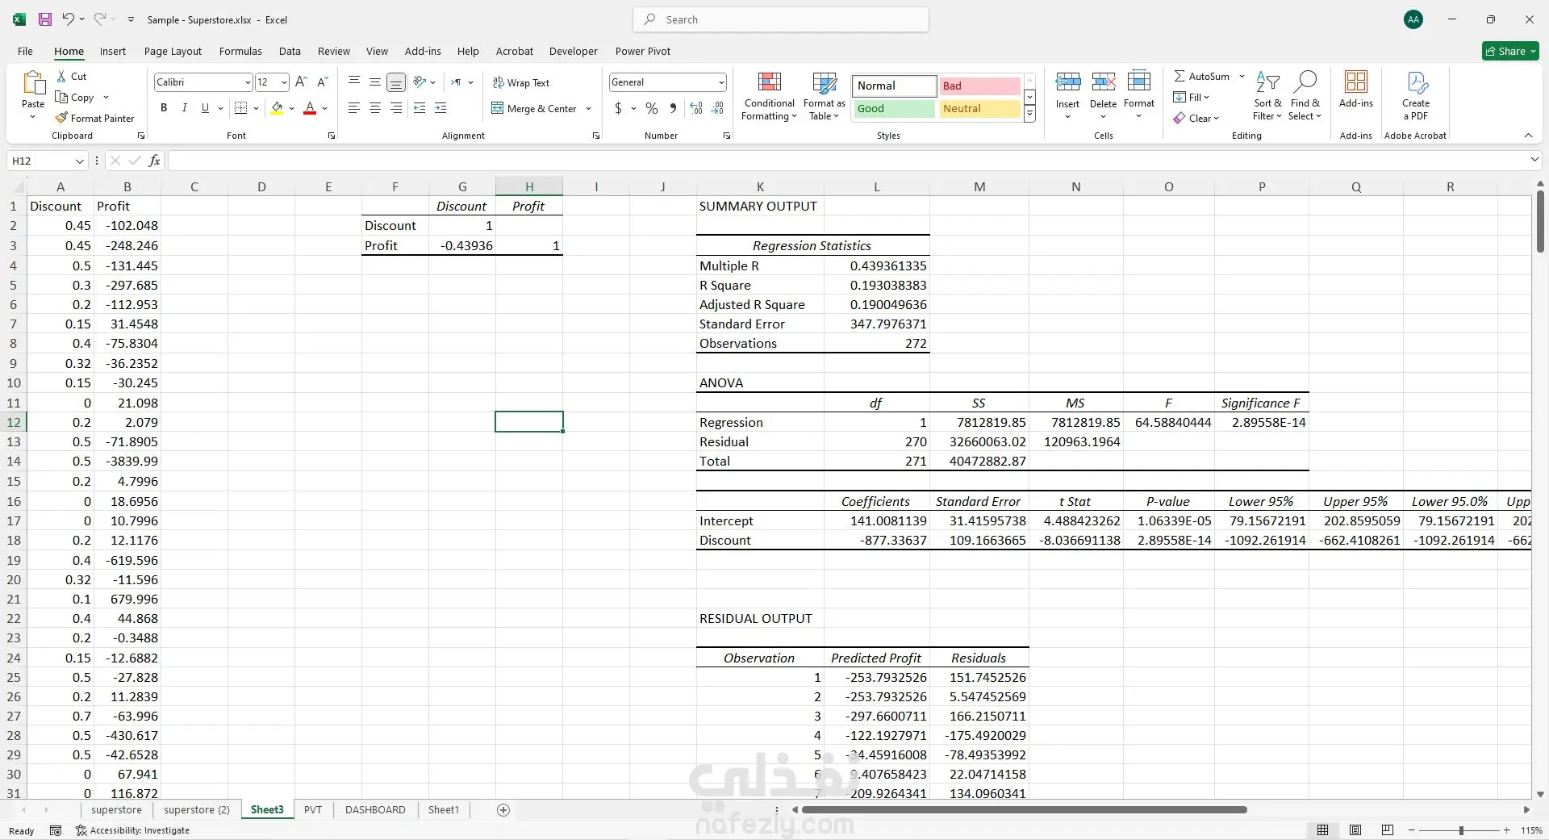This screenshot has height=840, width=1549.
Task: Open the Format cells icon menu
Action: coord(1139,81)
